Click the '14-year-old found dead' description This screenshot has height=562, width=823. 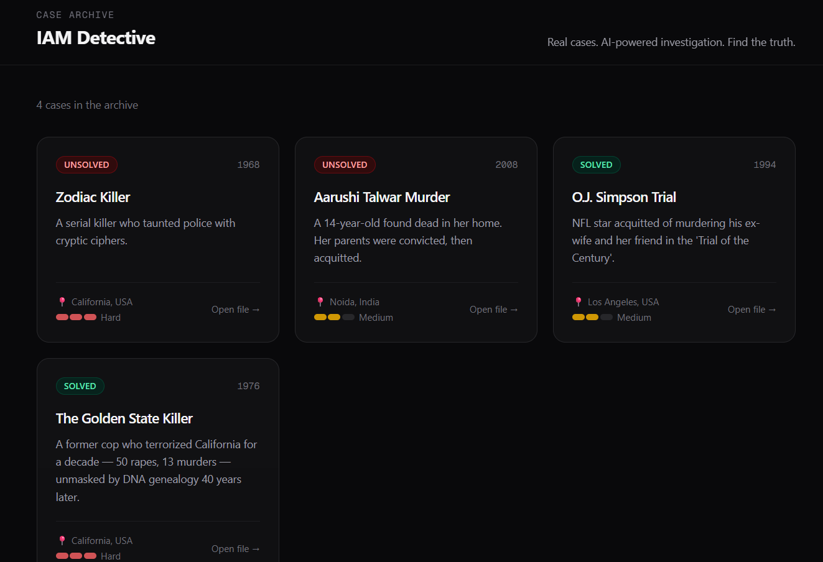(408, 241)
